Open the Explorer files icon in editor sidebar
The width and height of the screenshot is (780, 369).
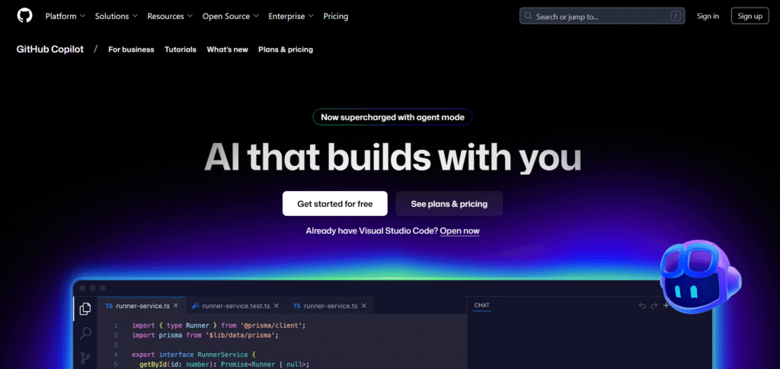coord(86,308)
